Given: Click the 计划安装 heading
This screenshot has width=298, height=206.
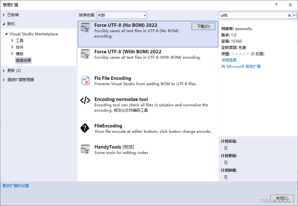Looking at the screenshot, I should point(229,141).
